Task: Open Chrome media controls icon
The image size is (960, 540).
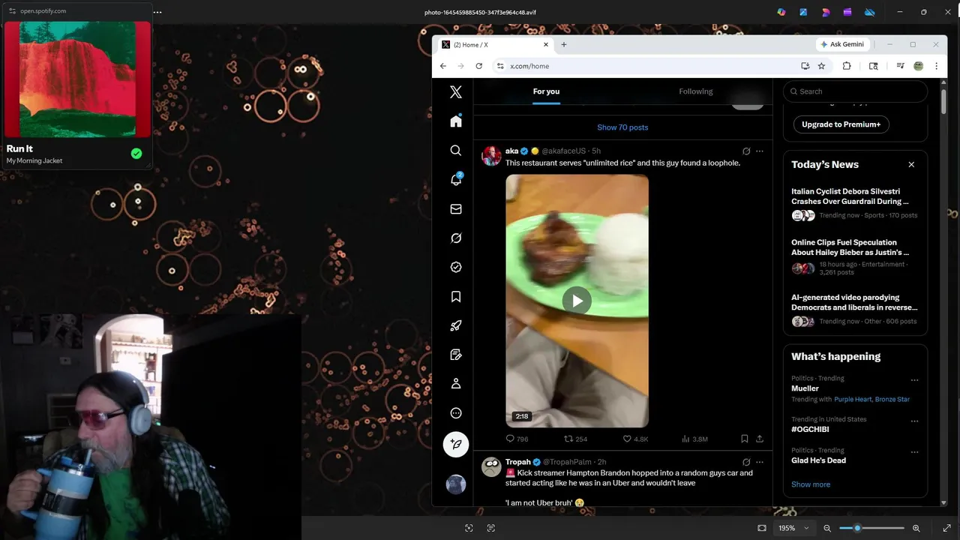Action: coord(900,66)
